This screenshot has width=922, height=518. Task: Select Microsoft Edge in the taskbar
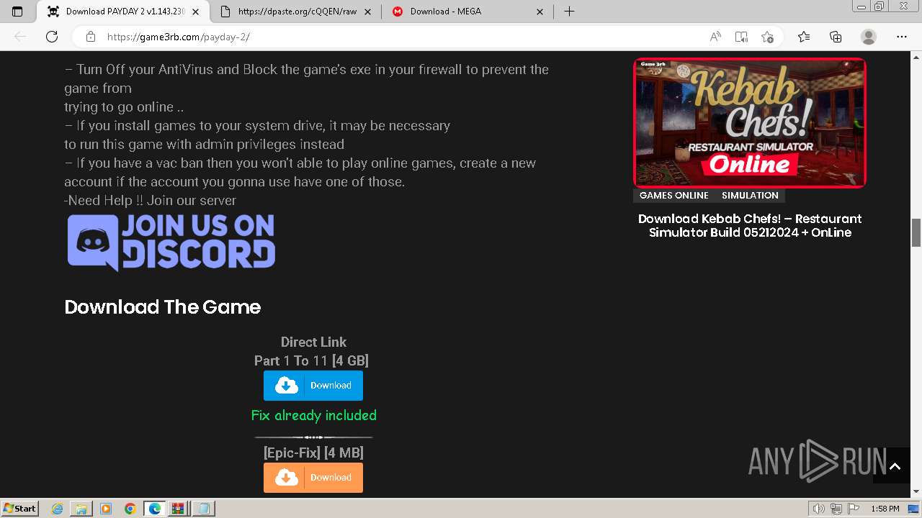(155, 509)
